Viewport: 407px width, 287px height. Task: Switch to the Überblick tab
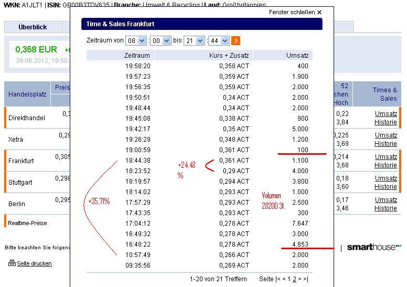pyautogui.click(x=33, y=27)
